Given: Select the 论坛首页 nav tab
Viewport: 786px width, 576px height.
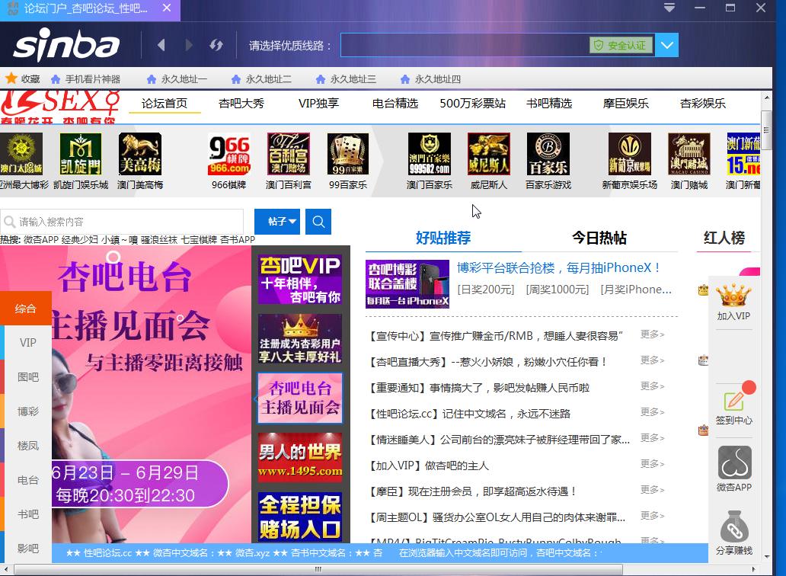Looking at the screenshot, I should point(165,104).
